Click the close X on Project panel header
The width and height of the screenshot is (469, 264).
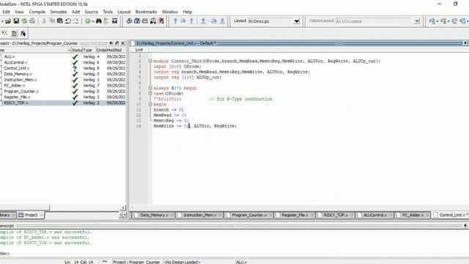point(122,43)
